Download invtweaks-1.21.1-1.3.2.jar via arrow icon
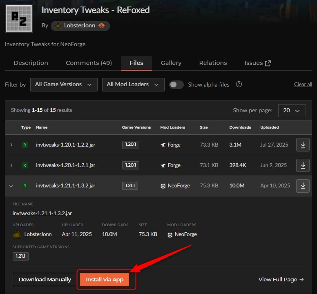The width and height of the screenshot is (317, 294). pos(303,186)
